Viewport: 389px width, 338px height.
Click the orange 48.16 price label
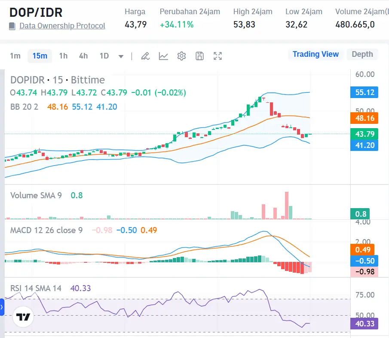[364, 118]
